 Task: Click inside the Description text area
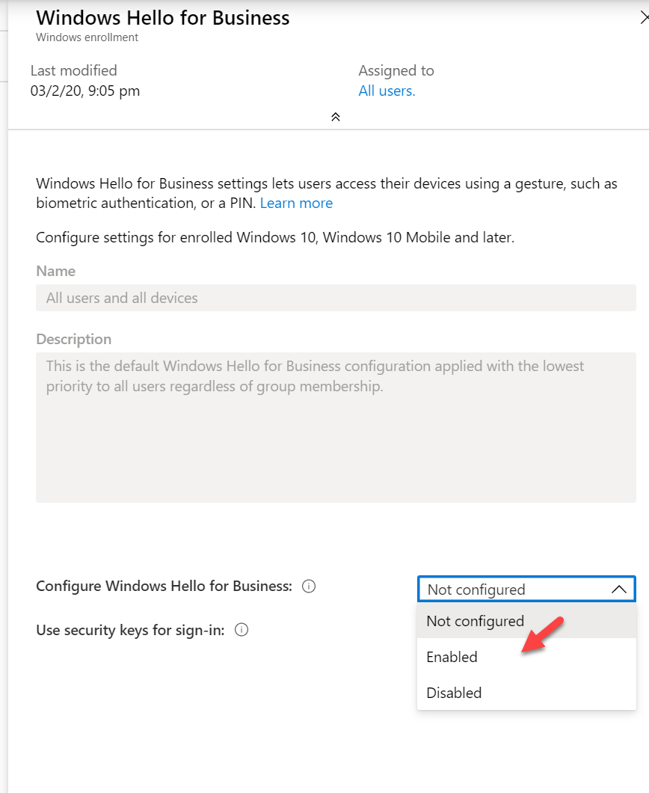336,427
